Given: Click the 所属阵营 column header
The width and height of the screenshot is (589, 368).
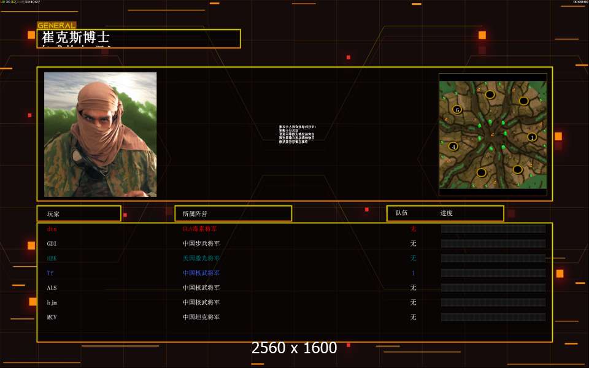Looking at the screenshot, I should (x=194, y=213).
